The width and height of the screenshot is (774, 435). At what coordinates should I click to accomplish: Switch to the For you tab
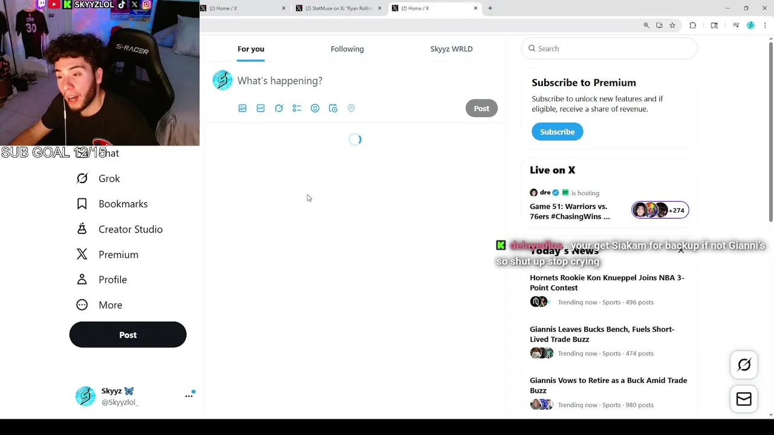tap(251, 49)
